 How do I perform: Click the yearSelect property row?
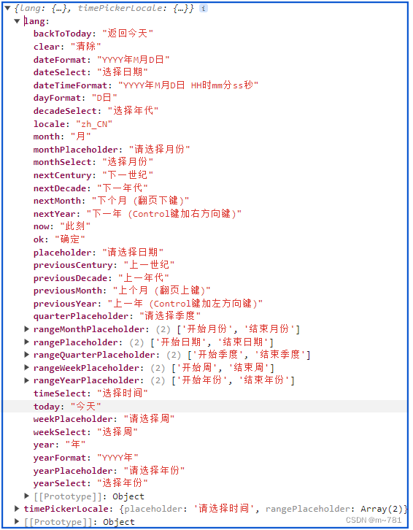point(90,483)
